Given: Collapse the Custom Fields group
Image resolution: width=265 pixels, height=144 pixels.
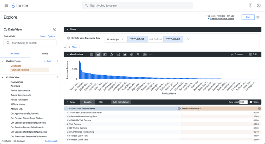Looking at the screenshot, I should tap(2, 61).
